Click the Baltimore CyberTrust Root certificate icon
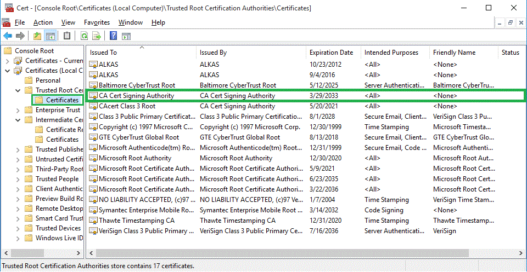The image size is (527, 272). coord(93,85)
